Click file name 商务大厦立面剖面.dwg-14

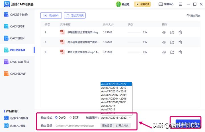click(83, 52)
